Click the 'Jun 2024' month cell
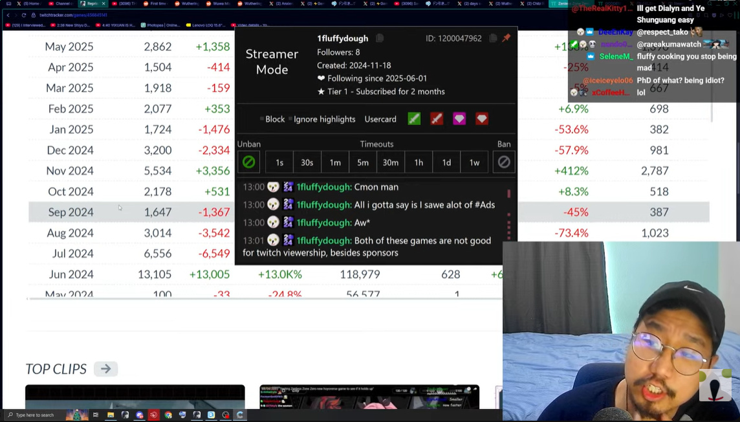The image size is (740, 422). pos(71,274)
